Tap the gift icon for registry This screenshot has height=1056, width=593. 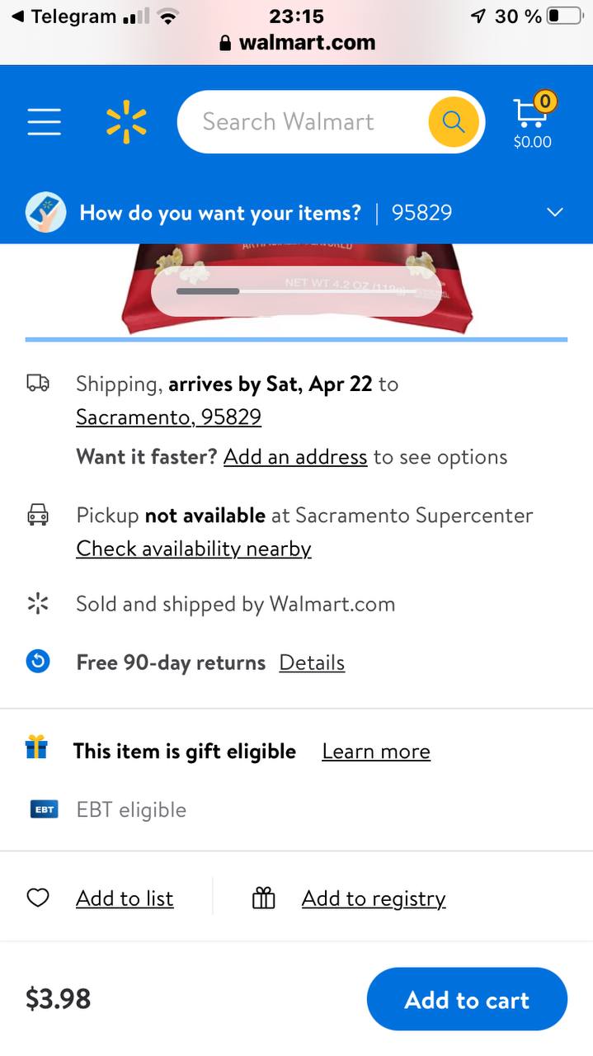coord(263,898)
